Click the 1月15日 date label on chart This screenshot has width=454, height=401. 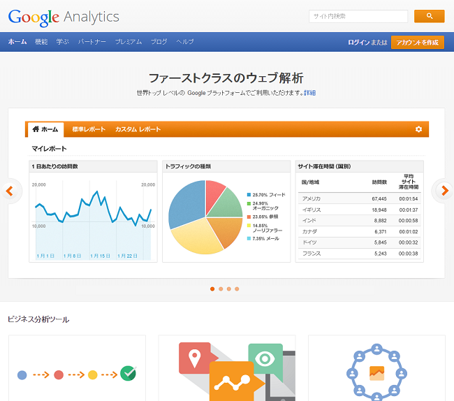click(100, 256)
